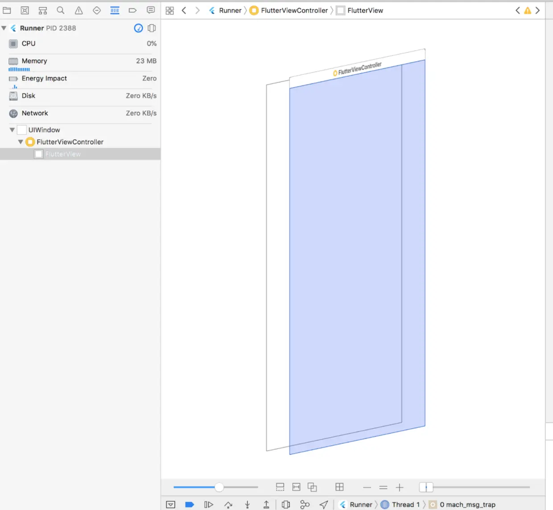Select the Debug navigator tab icon
The height and width of the screenshot is (510, 553).
[x=115, y=10]
